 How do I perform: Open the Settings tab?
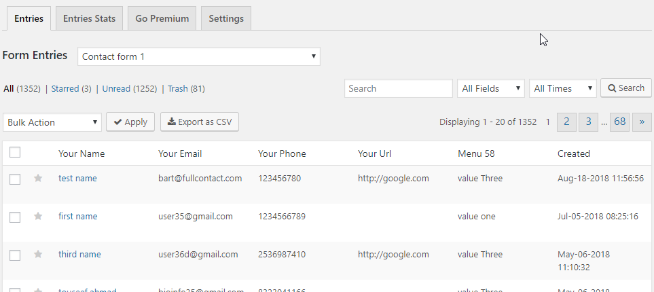coord(226,18)
